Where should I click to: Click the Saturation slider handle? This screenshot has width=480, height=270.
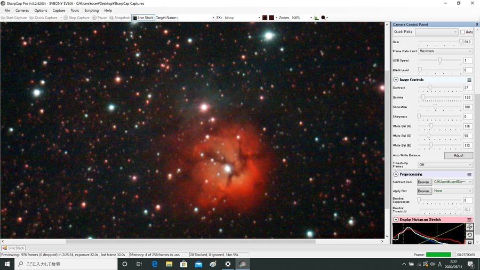(435, 107)
